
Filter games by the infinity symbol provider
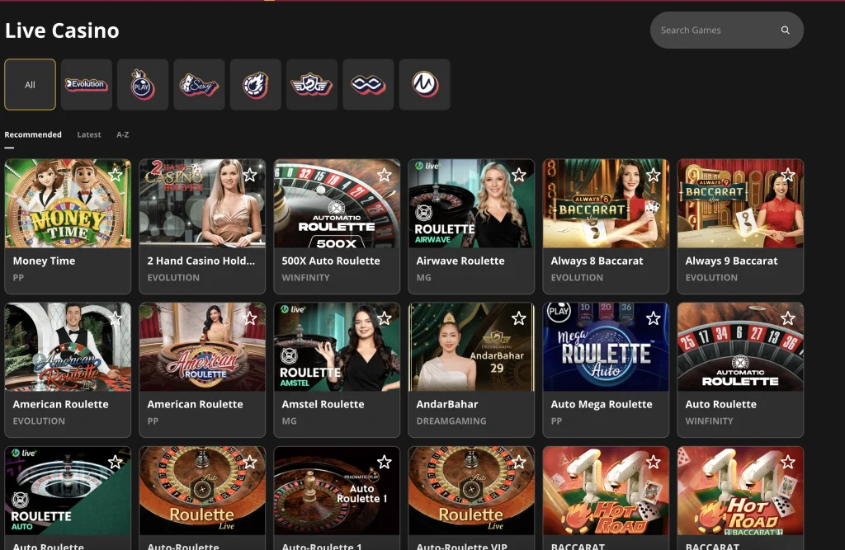pyautogui.click(x=367, y=84)
